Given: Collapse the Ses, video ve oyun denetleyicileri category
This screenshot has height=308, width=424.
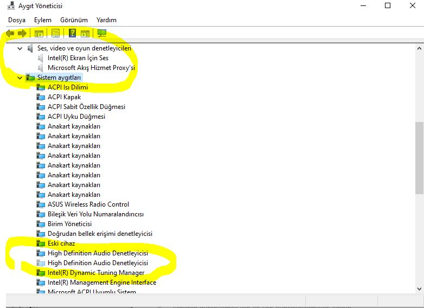Looking at the screenshot, I should pos(20,48).
